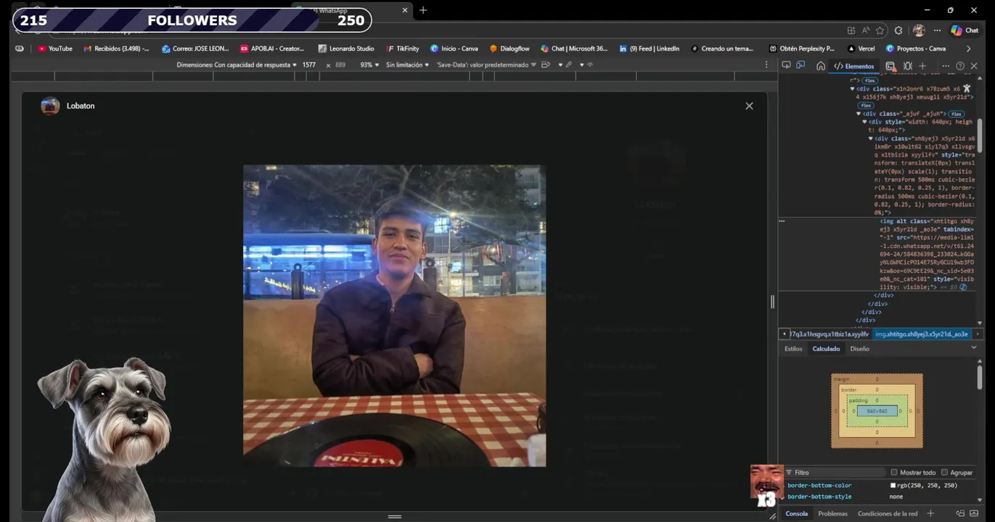The width and height of the screenshot is (995, 522).
Task: Open the Correo: JOSE LEON bookmark
Action: (195, 49)
